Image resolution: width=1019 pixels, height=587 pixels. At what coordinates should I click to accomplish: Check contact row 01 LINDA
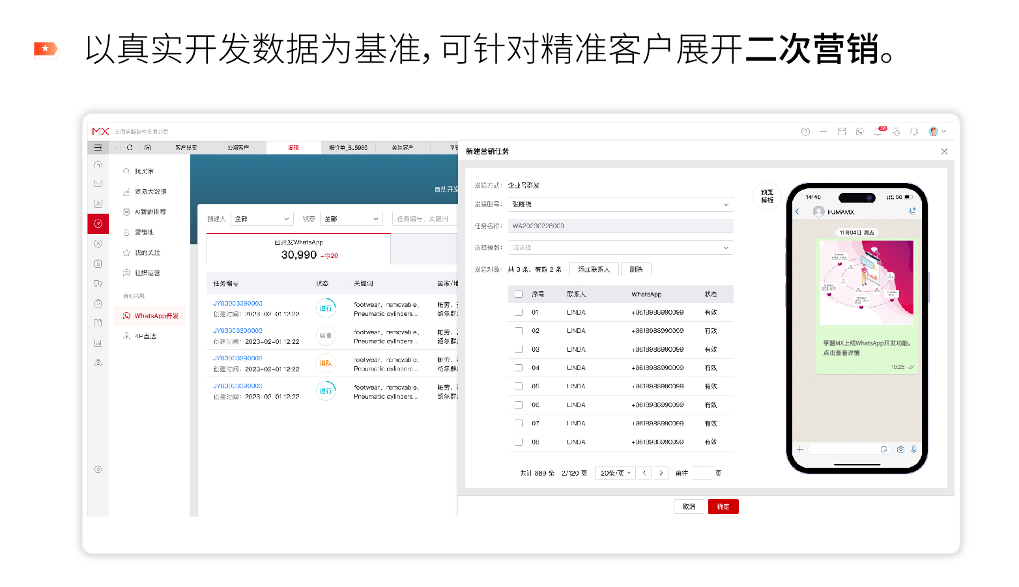518,312
